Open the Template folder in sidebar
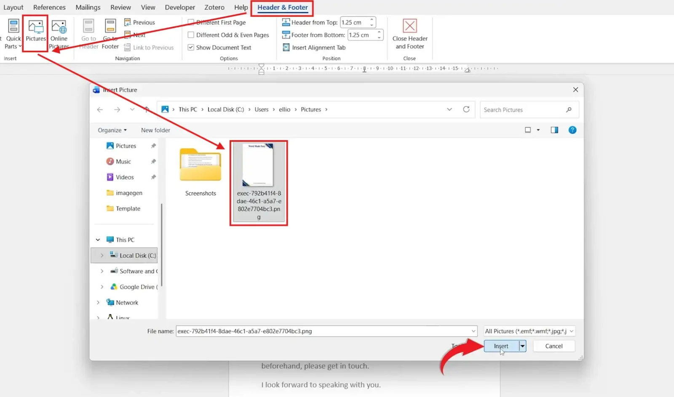 pos(124,208)
